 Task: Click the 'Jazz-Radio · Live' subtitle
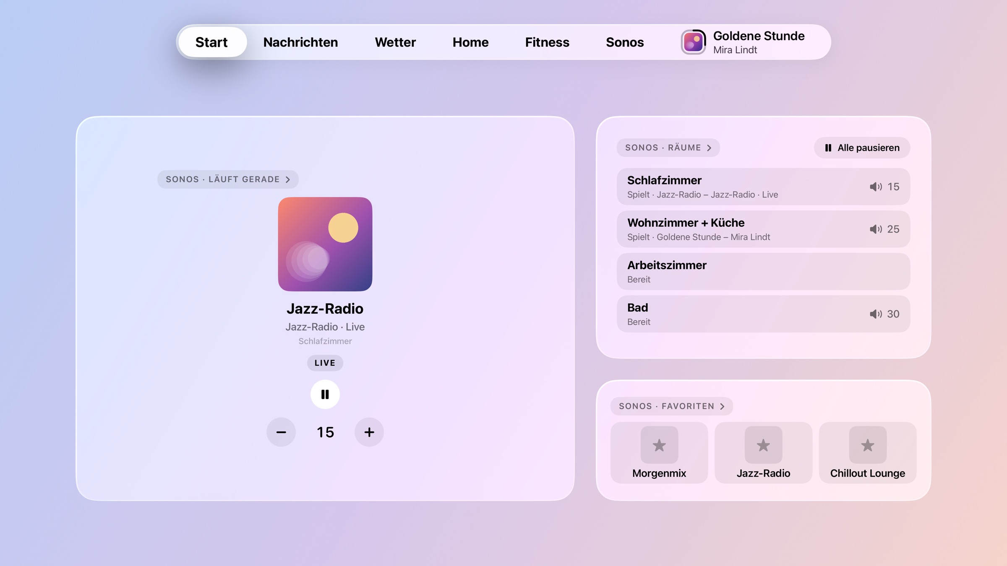click(x=325, y=327)
